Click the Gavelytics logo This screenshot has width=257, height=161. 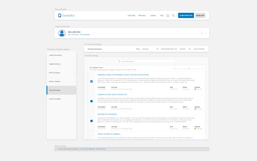66,15
